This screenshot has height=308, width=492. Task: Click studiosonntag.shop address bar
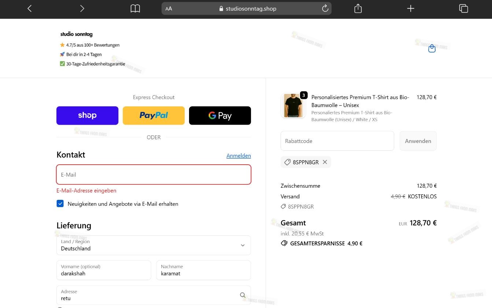247,8
